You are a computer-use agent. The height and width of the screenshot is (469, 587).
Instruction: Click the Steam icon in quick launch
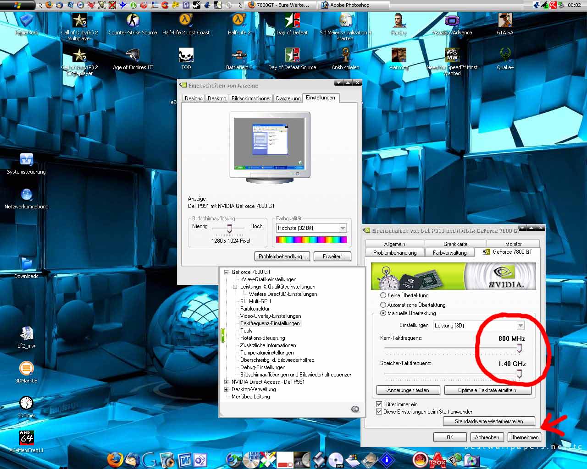pos(197,5)
